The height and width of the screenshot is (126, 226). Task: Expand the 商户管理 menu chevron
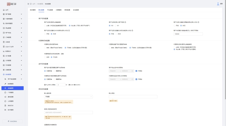21,14
